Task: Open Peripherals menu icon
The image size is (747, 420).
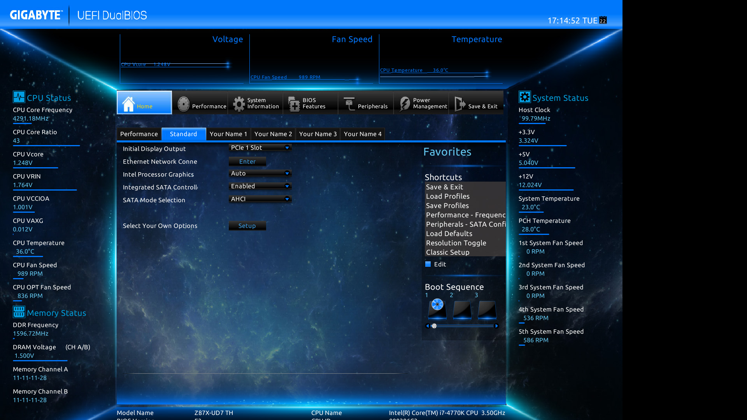Action: click(x=349, y=104)
